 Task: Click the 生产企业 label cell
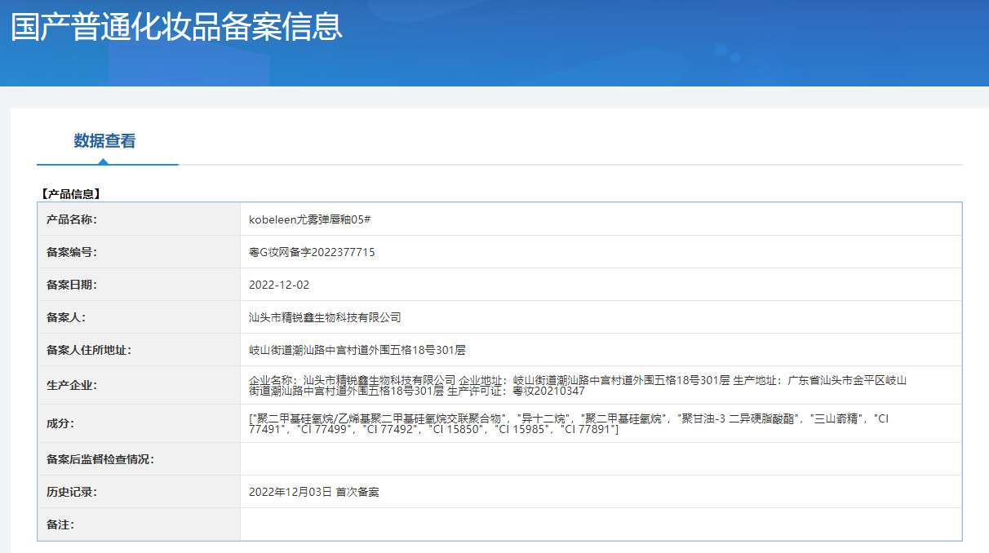click(x=140, y=385)
